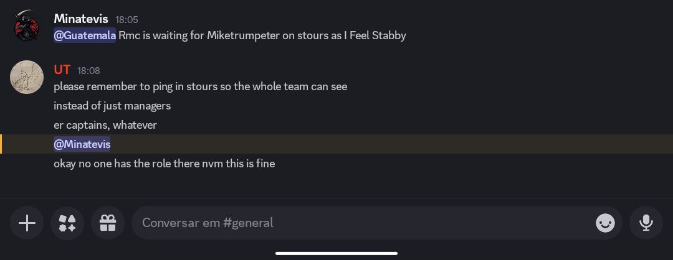Tap the 18:05 message timestamp
This screenshot has height=260, width=673.
[126, 20]
